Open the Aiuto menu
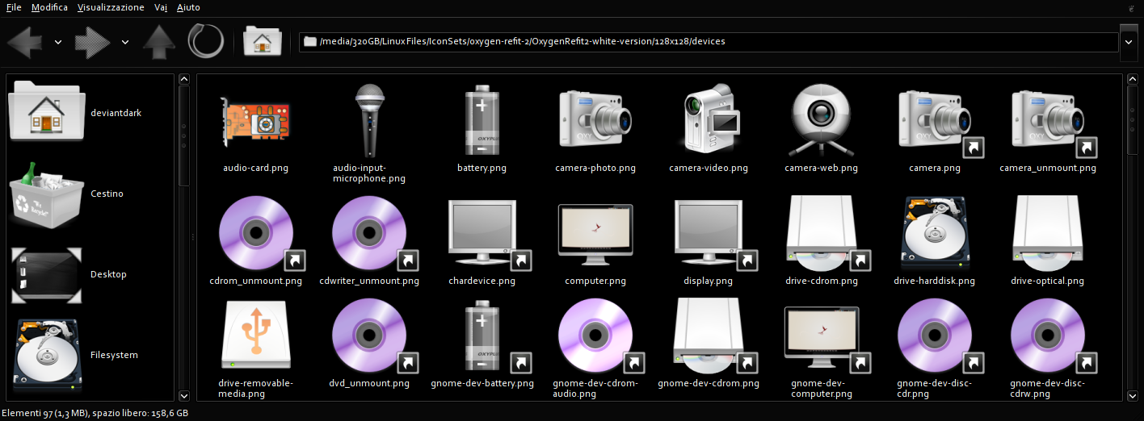The image size is (1144, 421). tap(188, 7)
